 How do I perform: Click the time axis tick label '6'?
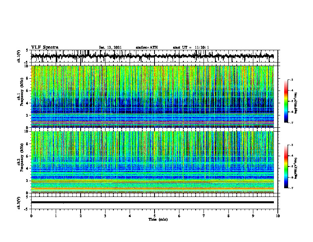(x=179, y=216)
